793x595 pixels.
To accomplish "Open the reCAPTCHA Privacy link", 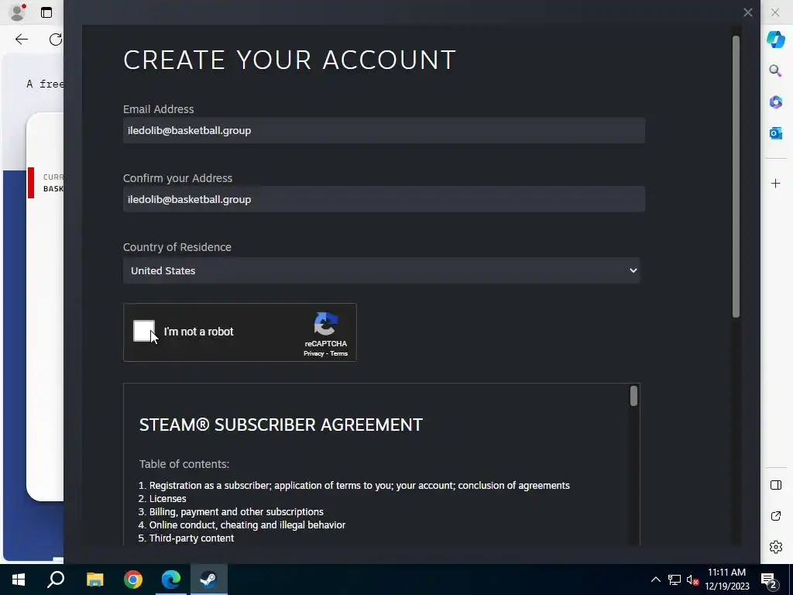I will pyautogui.click(x=314, y=353).
